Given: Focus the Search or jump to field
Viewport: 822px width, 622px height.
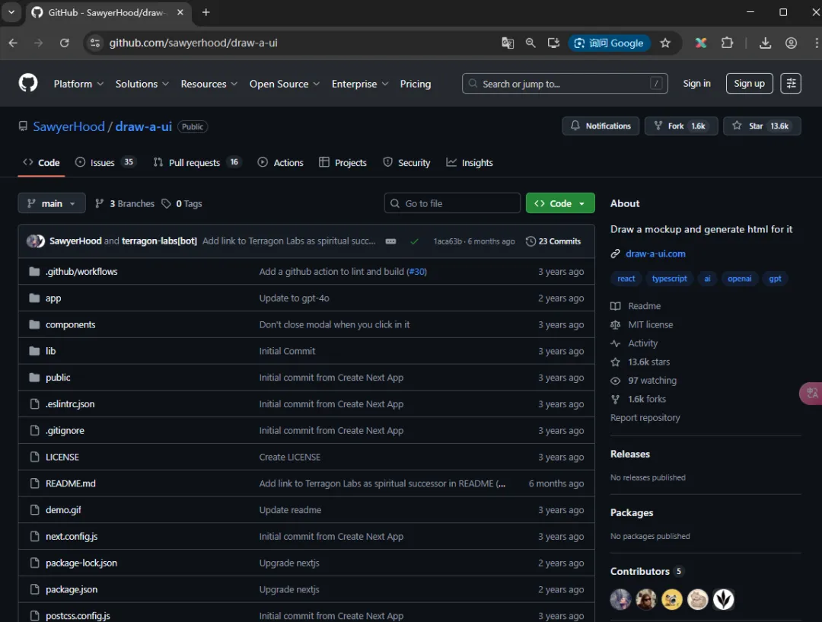Looking at the screenshot, I should (565, 84).
